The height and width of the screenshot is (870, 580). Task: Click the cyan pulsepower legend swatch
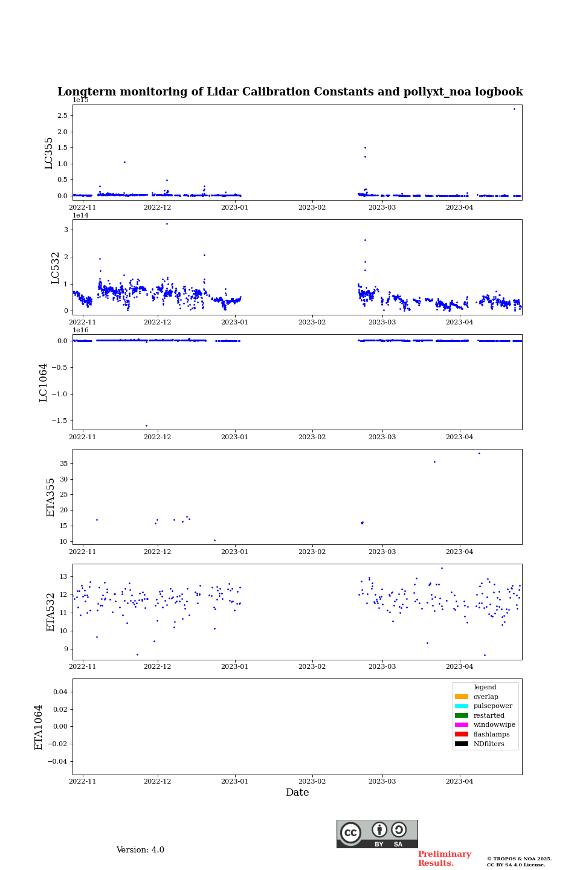point(462,706)
